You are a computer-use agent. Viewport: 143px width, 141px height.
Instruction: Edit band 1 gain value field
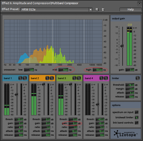pos(19,124)
